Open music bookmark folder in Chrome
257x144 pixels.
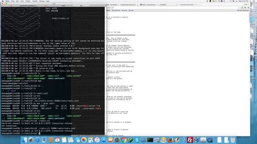[x=124, y=10]
